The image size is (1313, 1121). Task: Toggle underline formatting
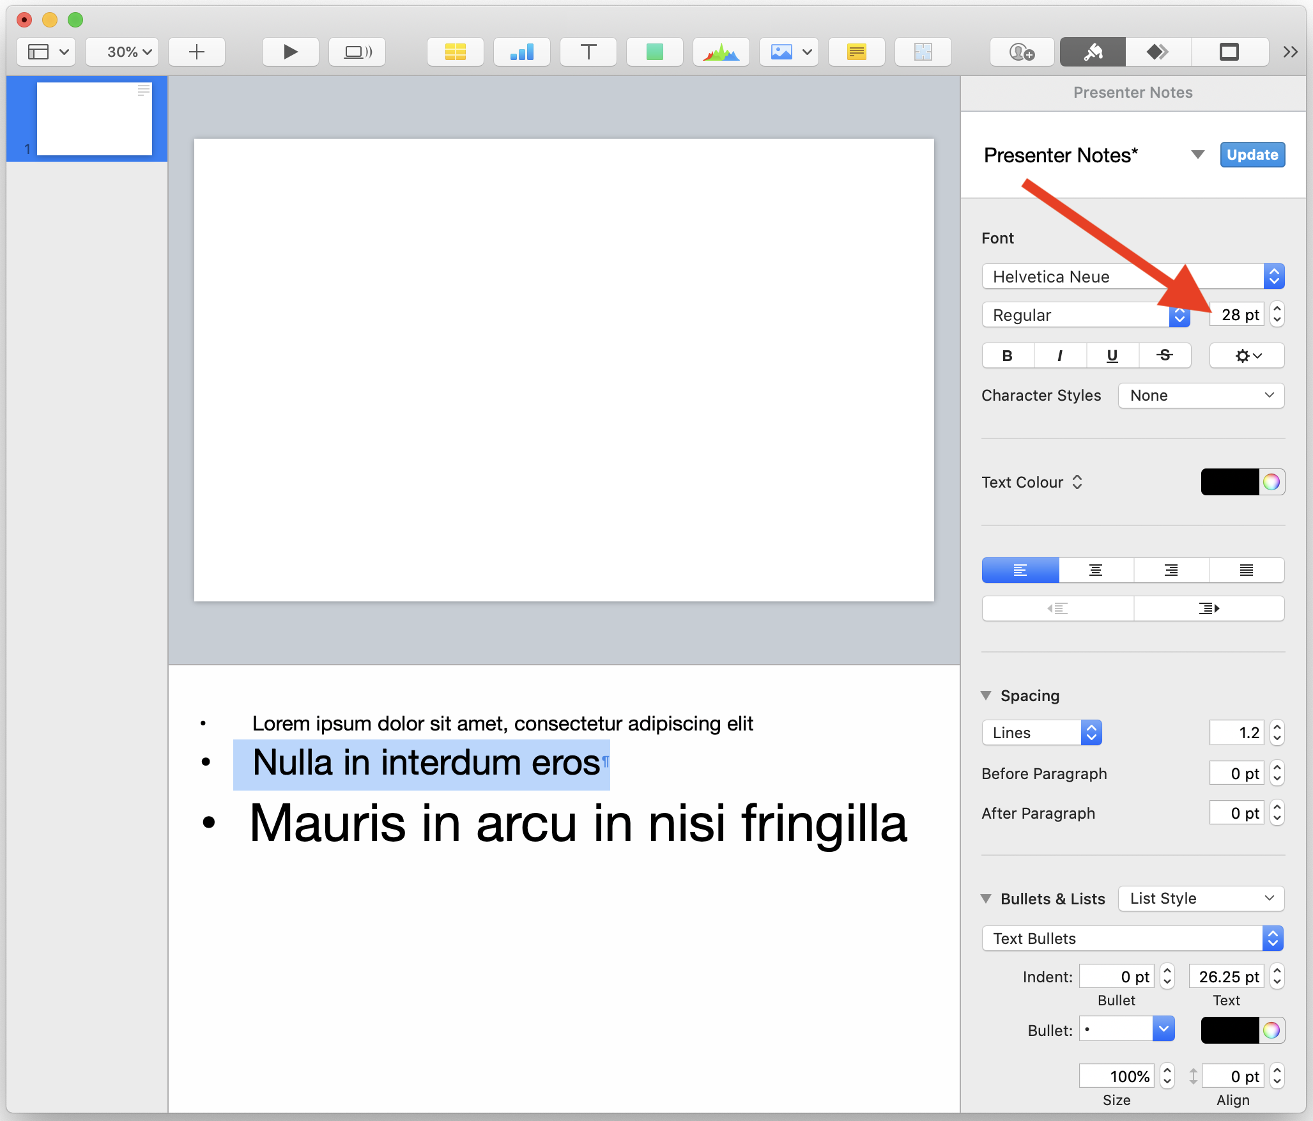[1112, 356]
